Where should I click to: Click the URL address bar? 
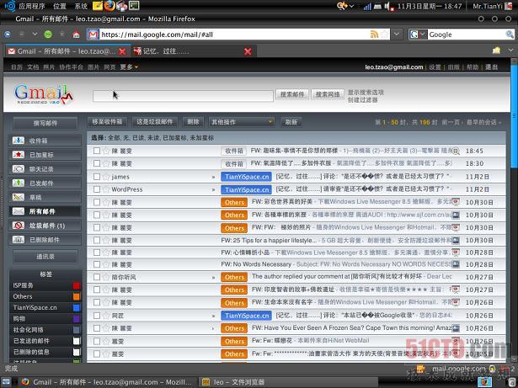234,35
